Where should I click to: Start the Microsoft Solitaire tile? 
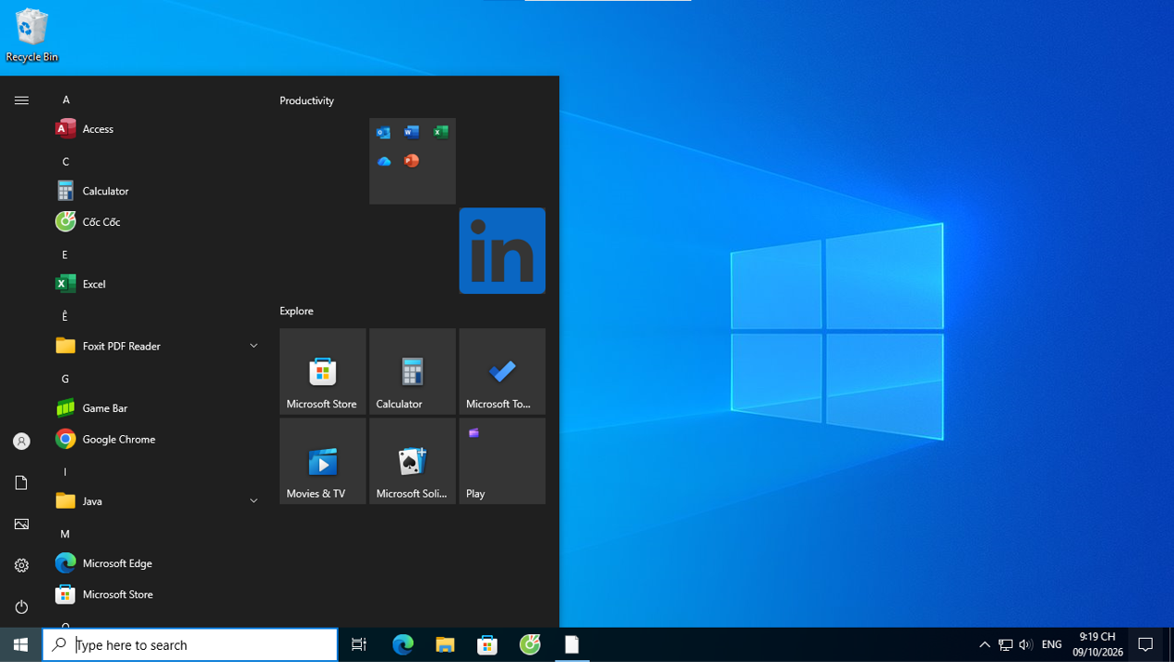pyautogui.click(x=412, y=461)
